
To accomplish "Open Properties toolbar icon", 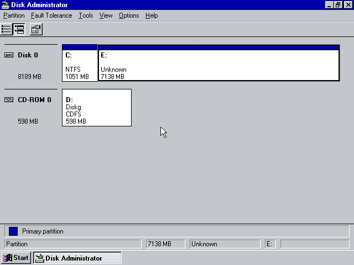I will pyautogui.click(x=36, y=29).
